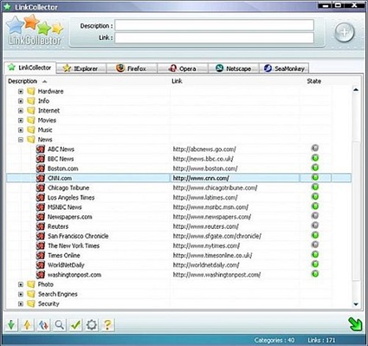Viewport: 368px width, 346px height.
Task: Expand the Info folder
Action: point(21,101)
